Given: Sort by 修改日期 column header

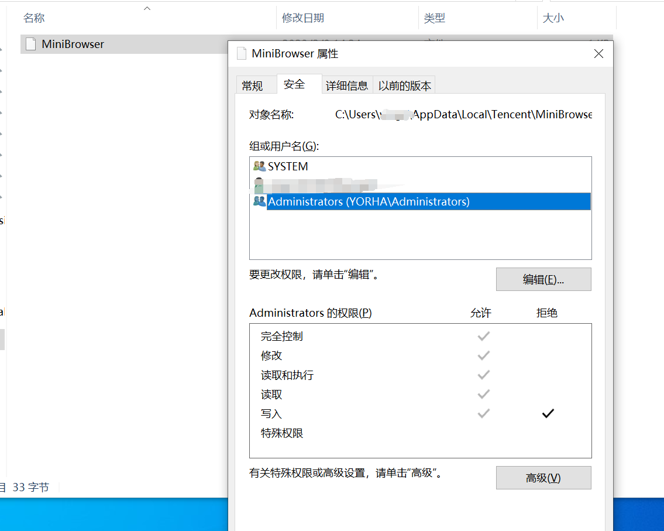Looking at the screenshot, I should click(x=303, y=18).
